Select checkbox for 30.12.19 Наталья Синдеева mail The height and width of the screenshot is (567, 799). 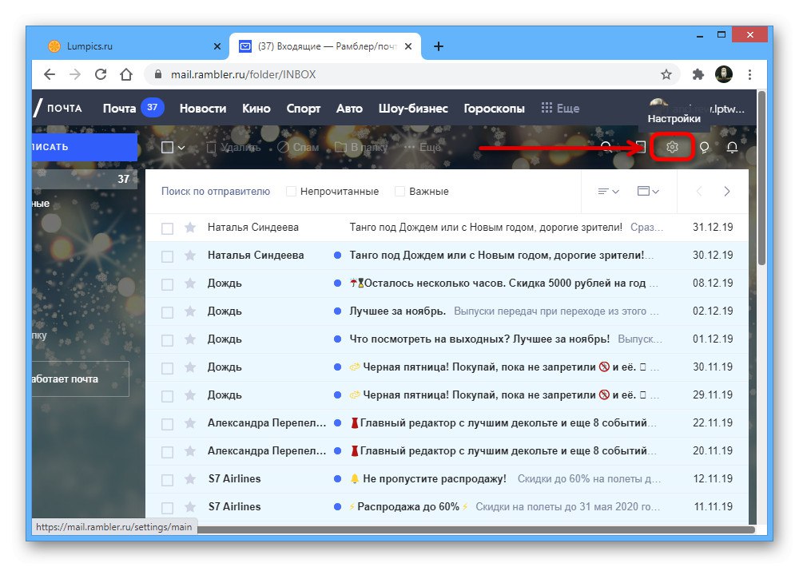tap(167, 256)
